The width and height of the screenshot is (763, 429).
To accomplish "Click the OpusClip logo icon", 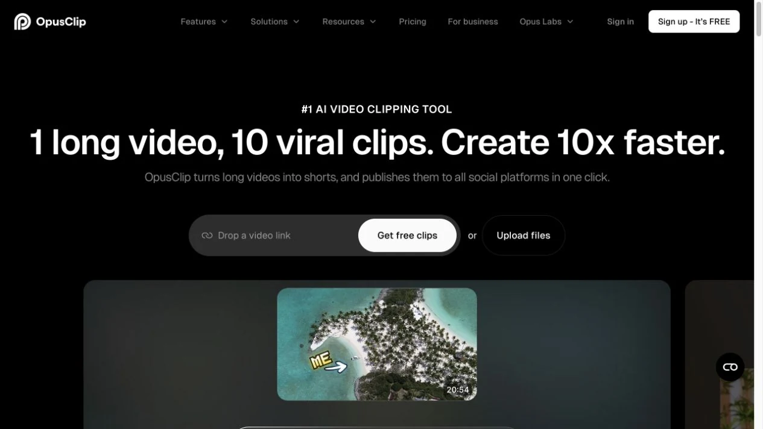I will point(22,22).
